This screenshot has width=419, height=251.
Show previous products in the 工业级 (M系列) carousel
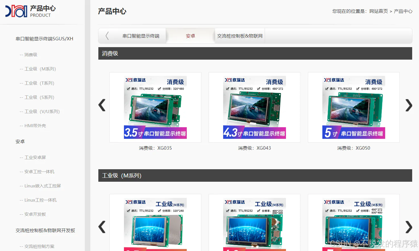point(102,227)
